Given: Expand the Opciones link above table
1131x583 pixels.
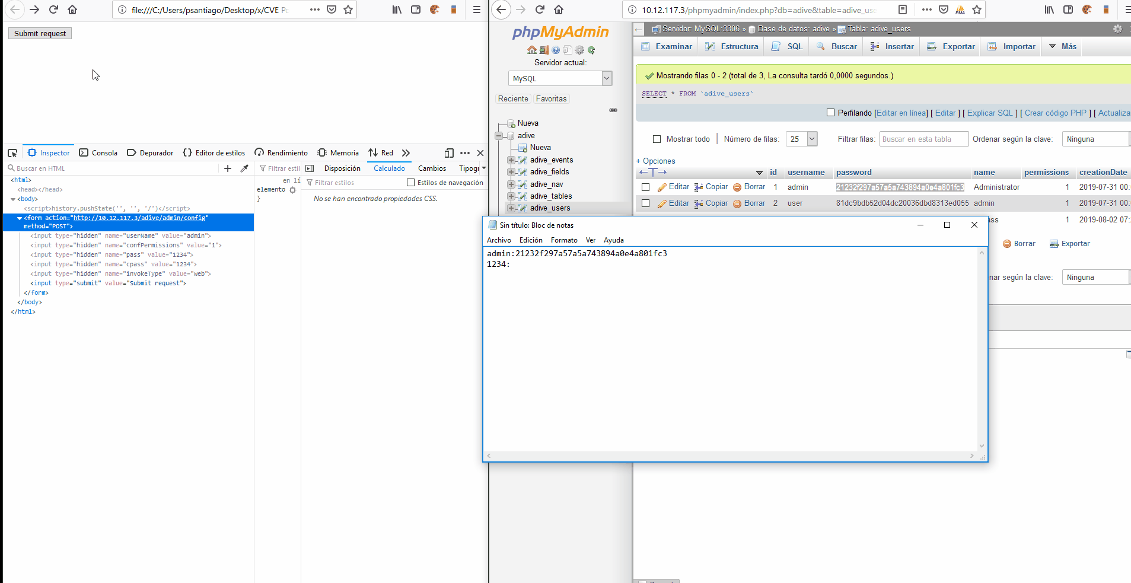Looking at the screenshot, I should point(655,161).
